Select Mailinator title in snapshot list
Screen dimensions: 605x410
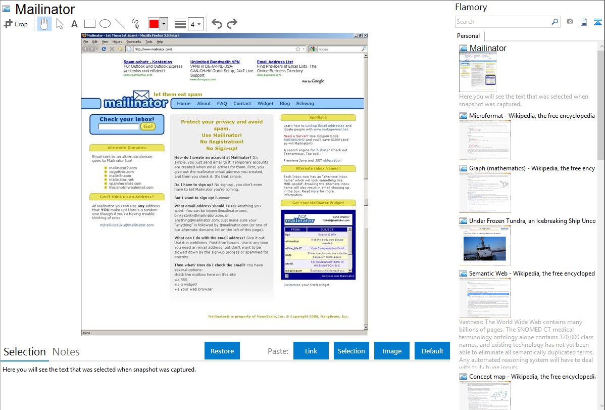(x=488, y=49)
